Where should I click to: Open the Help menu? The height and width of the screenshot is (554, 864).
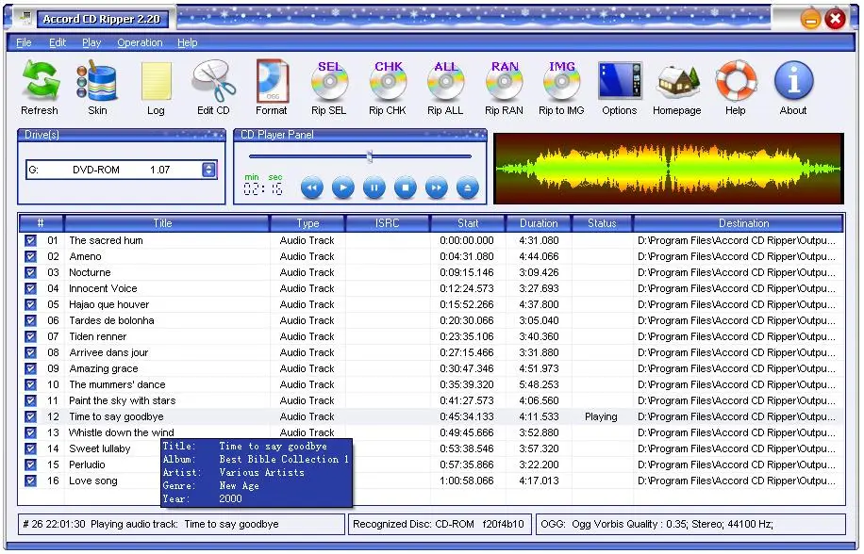click(188, 42)
